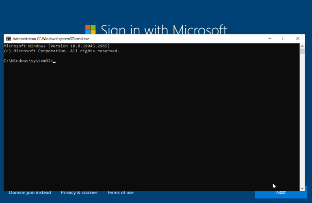Image resolution: width=312 pixels, height=203 pixels.
Task: Click the Microsoft Windows version text line
Action: (57, 46)
